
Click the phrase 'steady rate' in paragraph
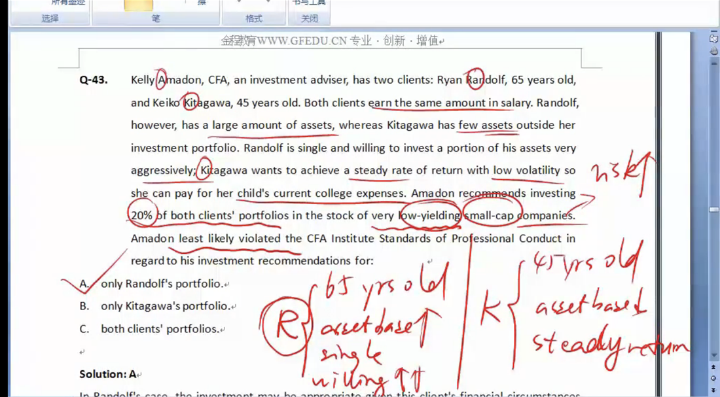pos(383,171)
